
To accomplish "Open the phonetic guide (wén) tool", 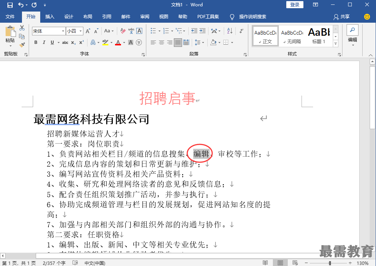I will click(131, 31).
